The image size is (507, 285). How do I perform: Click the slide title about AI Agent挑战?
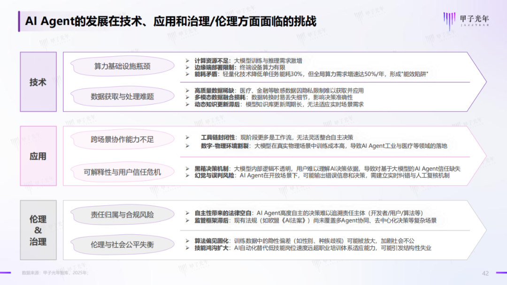pyautogui.click(x=171, y=21)
